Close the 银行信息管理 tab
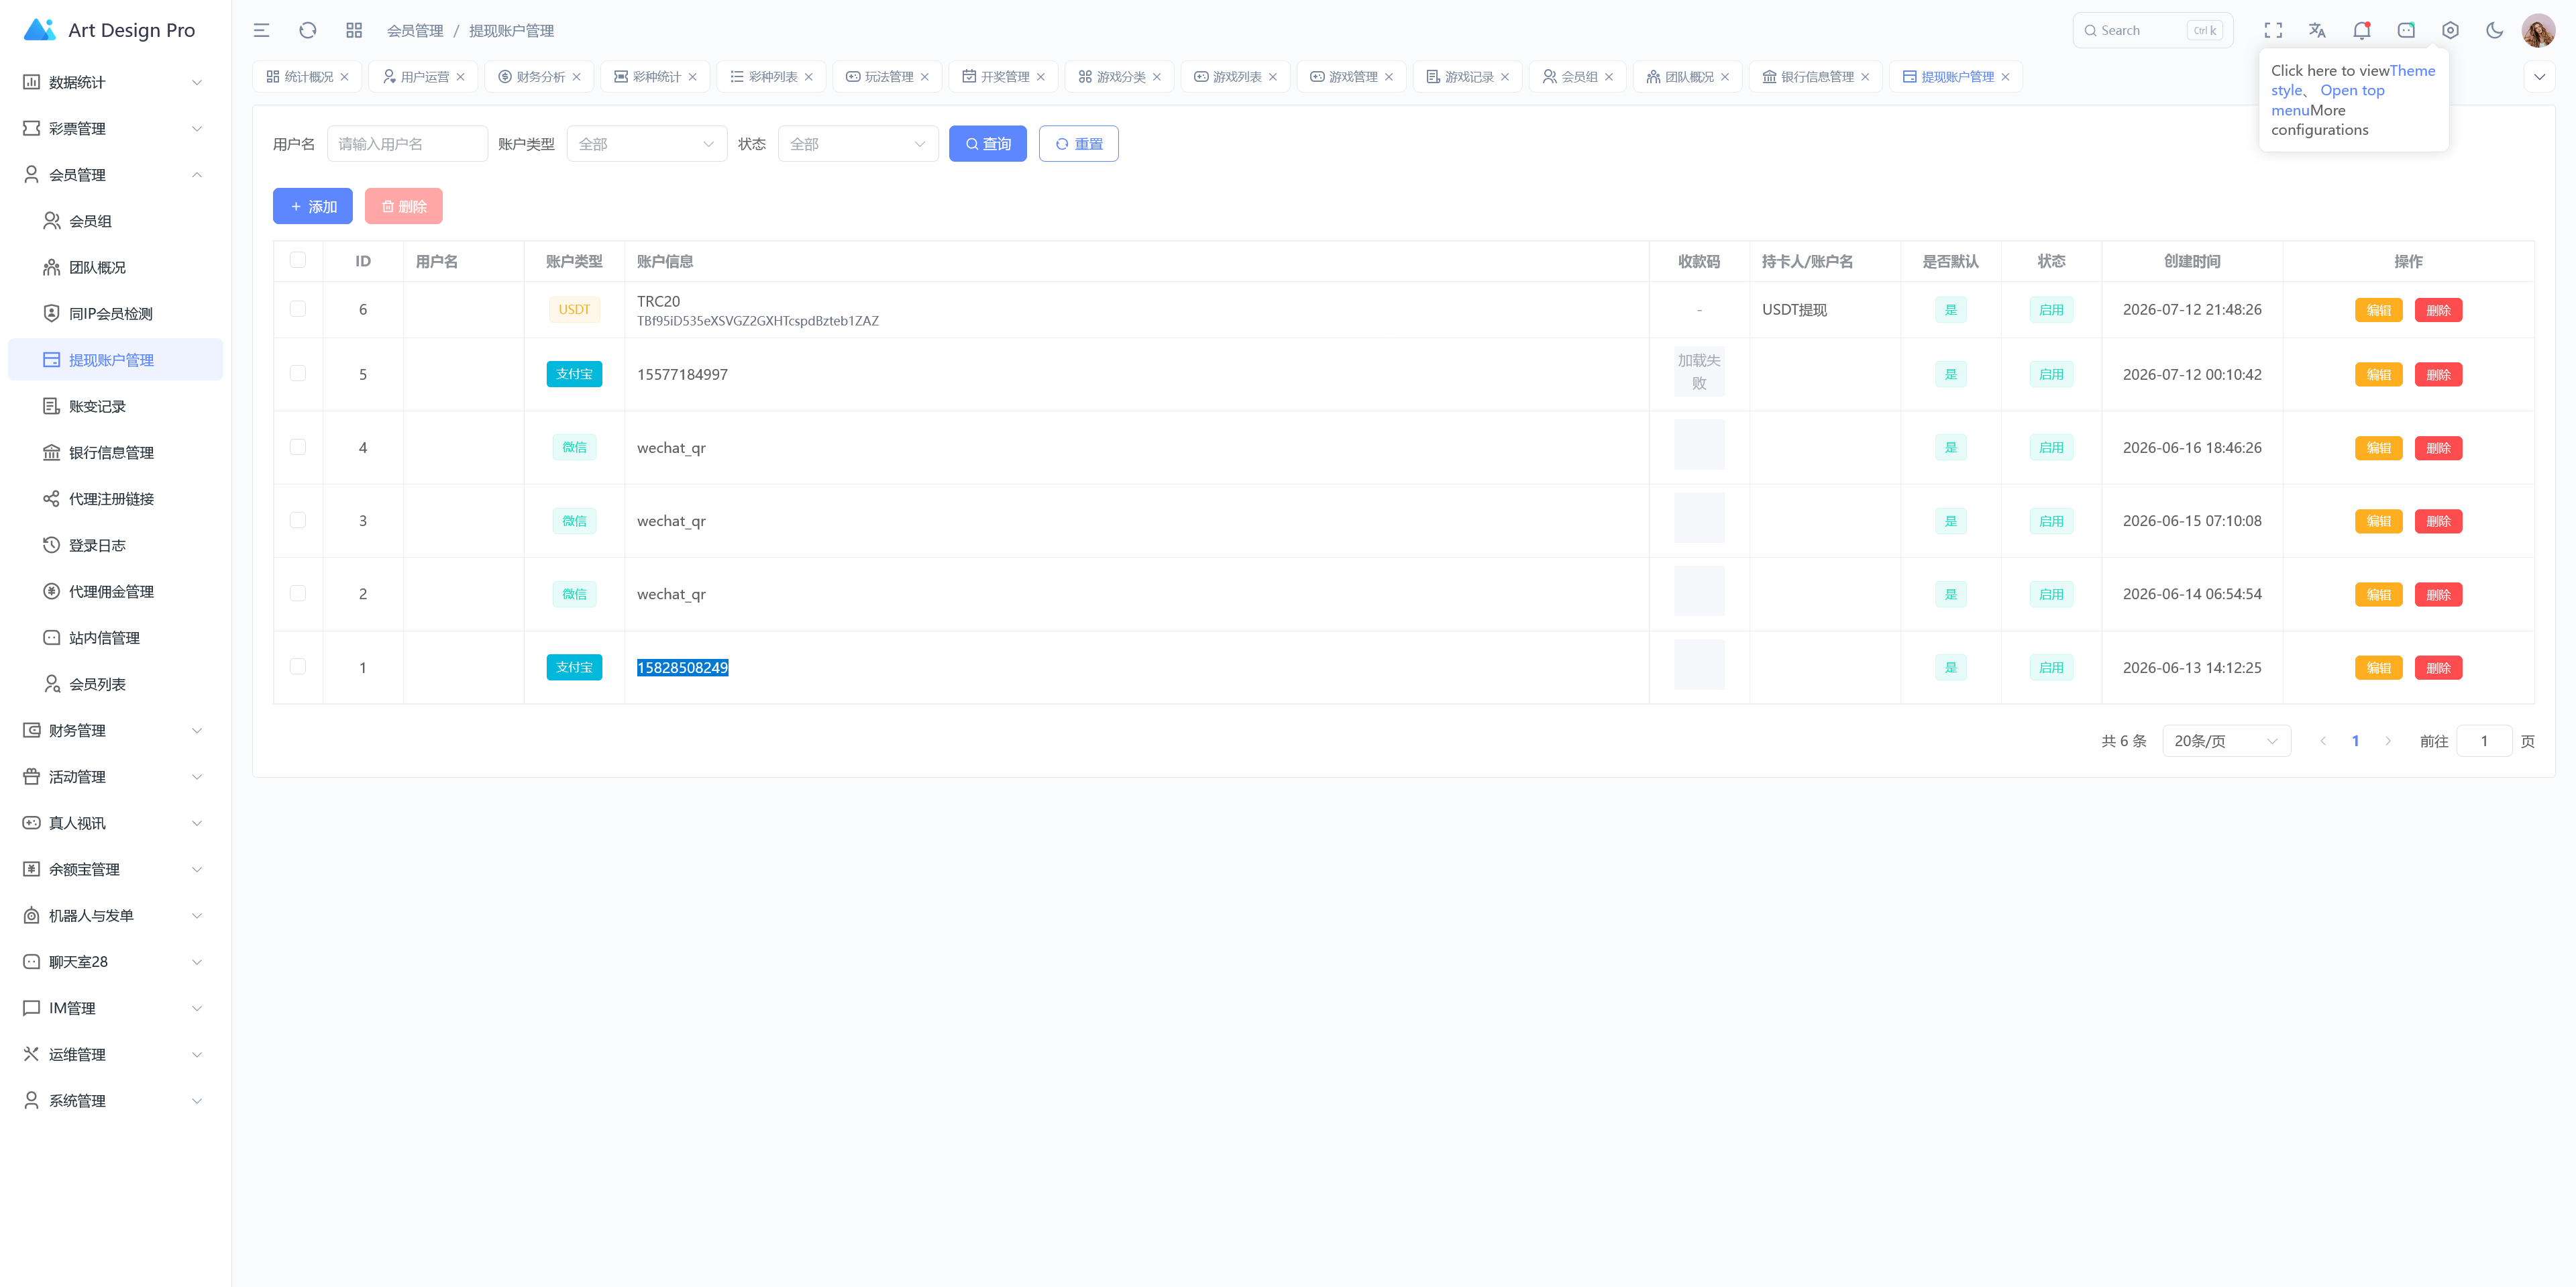Screen dimensions: 2576x1287 point(1865,77)
